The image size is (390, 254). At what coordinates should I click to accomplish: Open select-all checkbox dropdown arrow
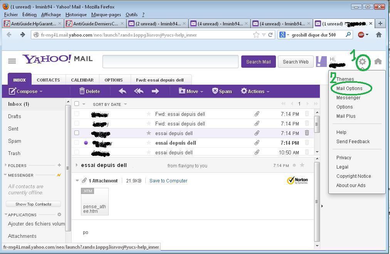point(84,104)
